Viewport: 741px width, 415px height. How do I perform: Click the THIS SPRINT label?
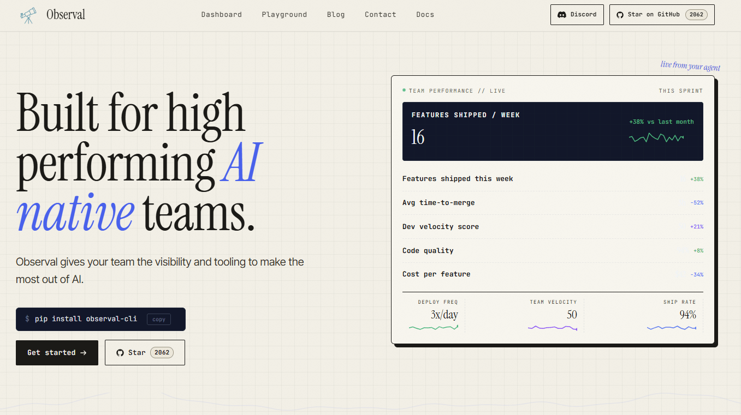coord(680,91)
